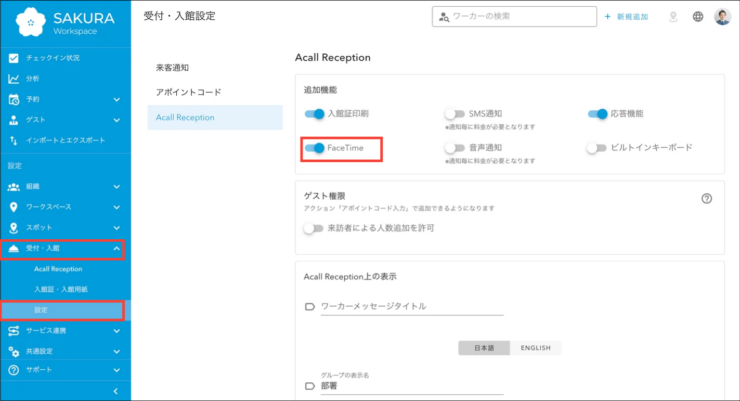
Task: Click the ワークスペース location pin icon
Action: (x=14, y=207)
